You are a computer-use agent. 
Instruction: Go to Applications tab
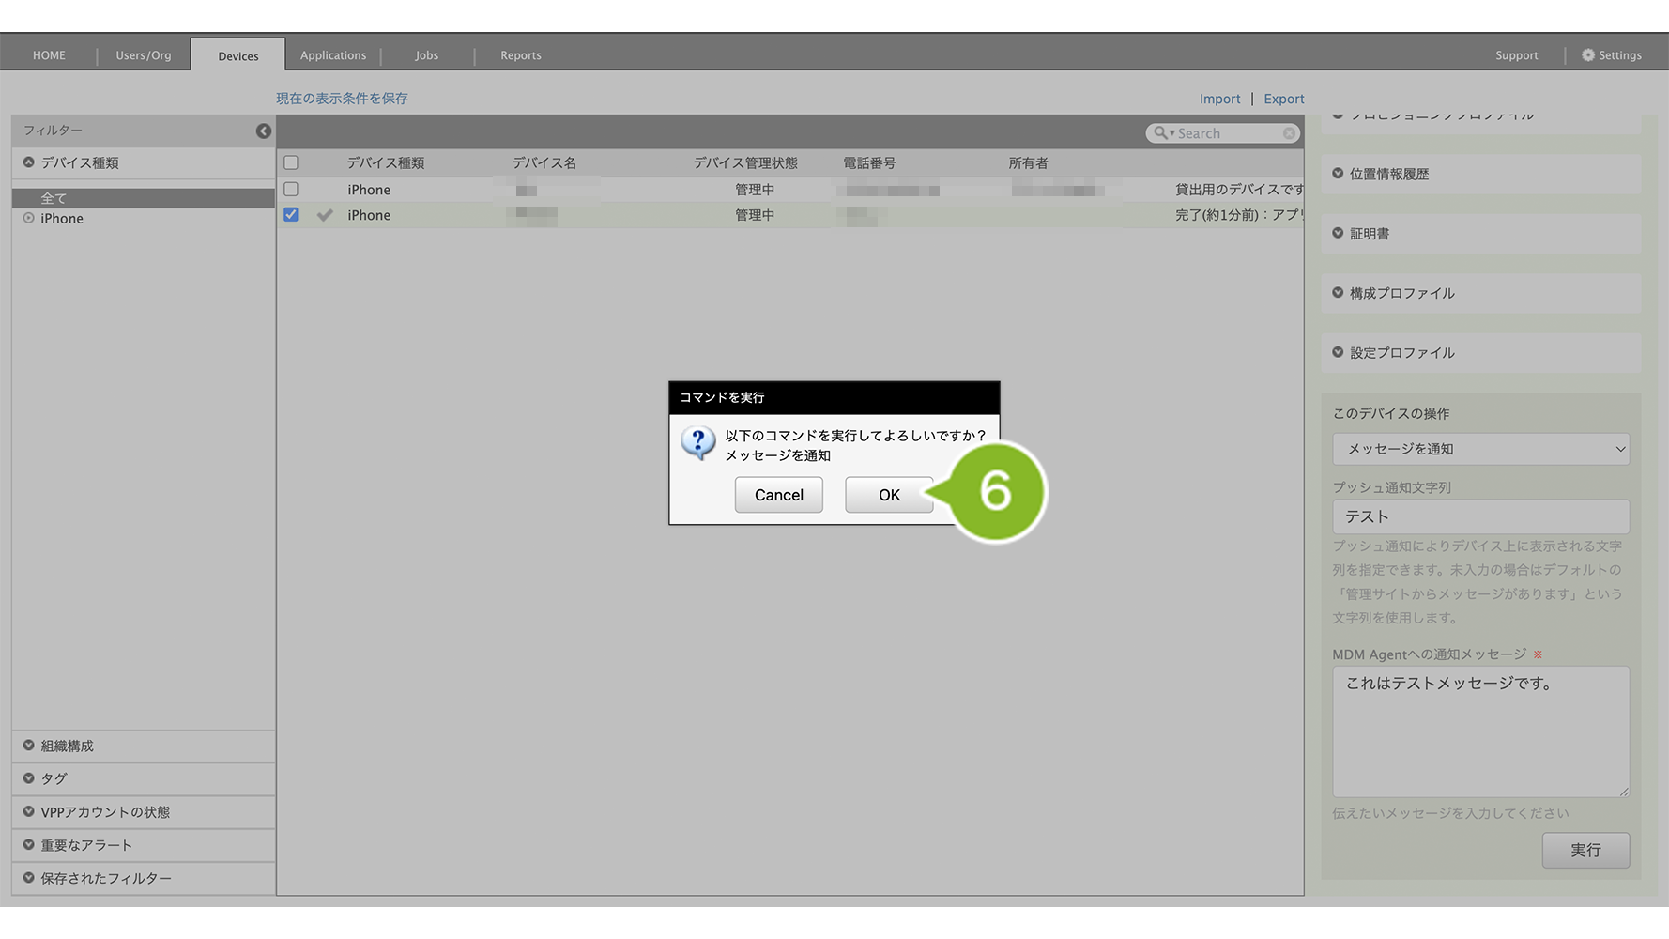click(x=333, y=55)
